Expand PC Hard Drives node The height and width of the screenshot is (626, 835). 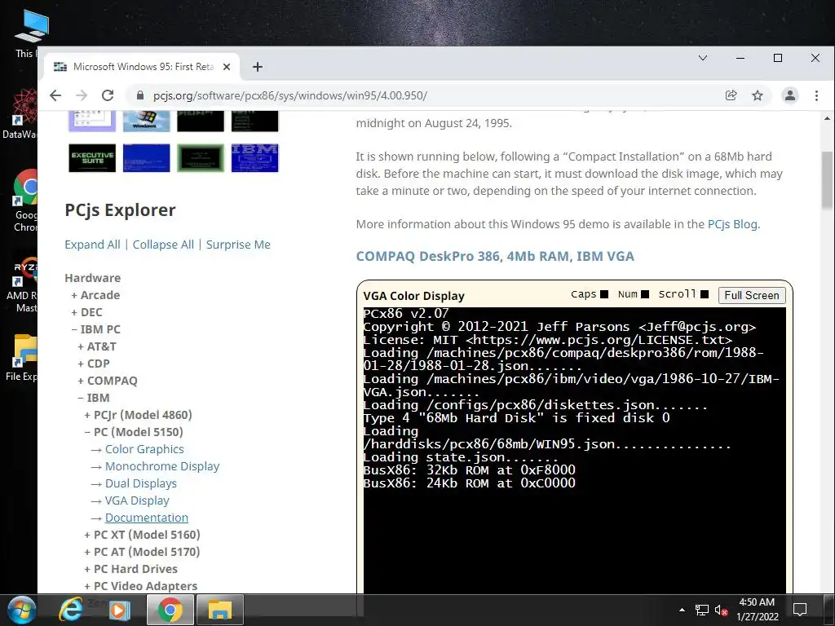(131, 568)
